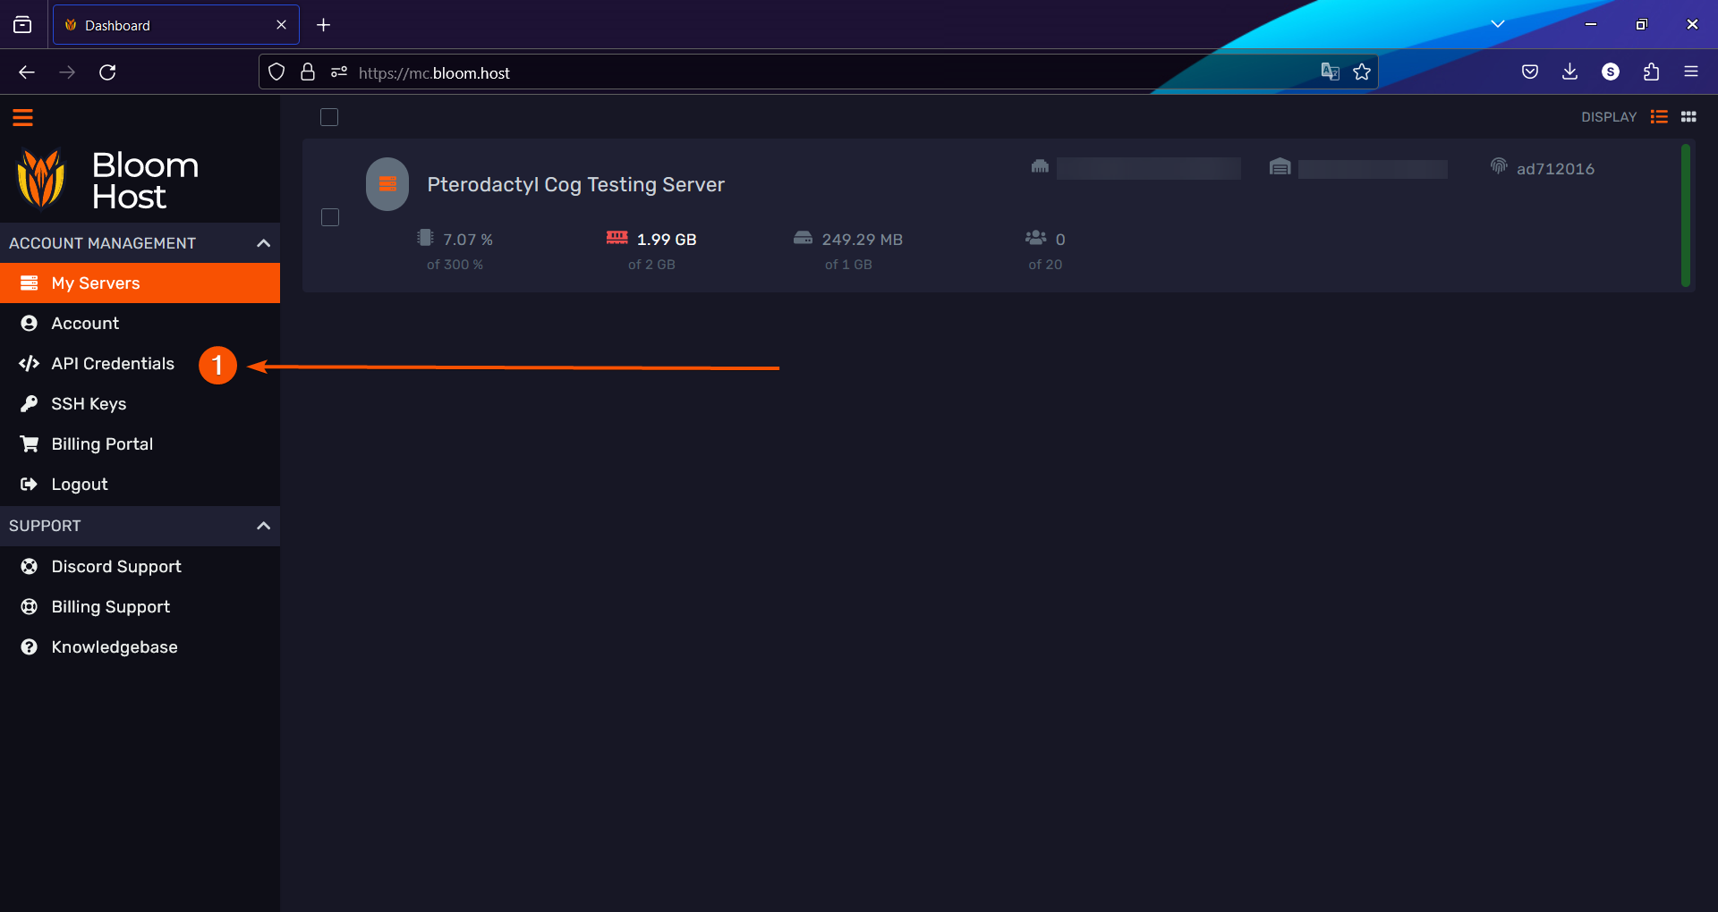Open the browser application menu
Image resolution: width=1718 pixels, height=912 pixels.
tap(1691, 72)
